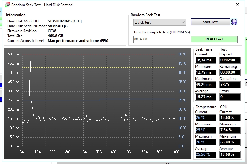This screenshot has height=164, width=247.
Task: Click elapsed time value 00:02:00
Action: click(x=230, y=60)
